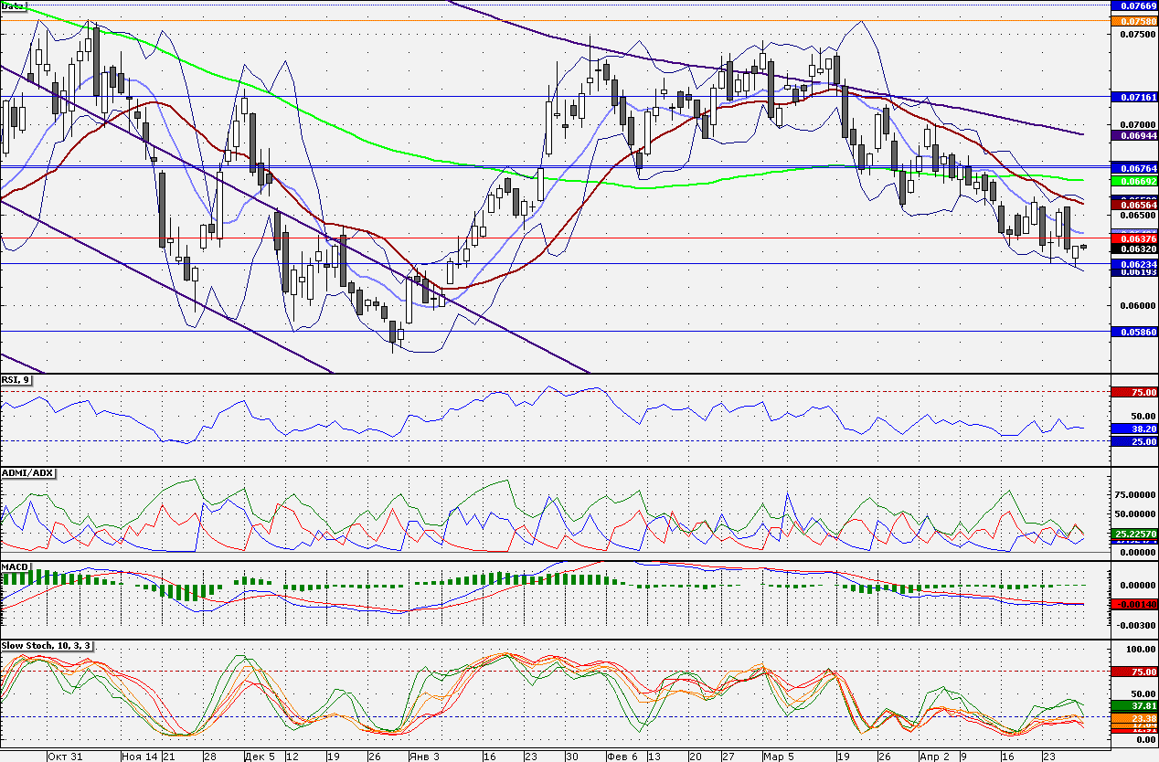Select the dark red 0.06564 price tag
Image resolution: width=1159 pixels, height=762 pixels.
(1134, 206)
